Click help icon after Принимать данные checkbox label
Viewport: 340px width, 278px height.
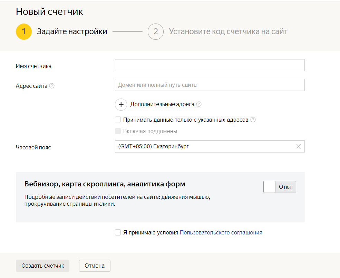click(x=253, y=120)
